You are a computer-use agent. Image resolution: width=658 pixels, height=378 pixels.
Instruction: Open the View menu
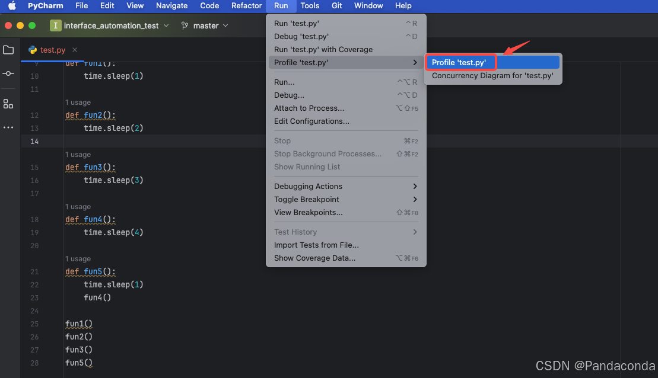tap(135, 5)
